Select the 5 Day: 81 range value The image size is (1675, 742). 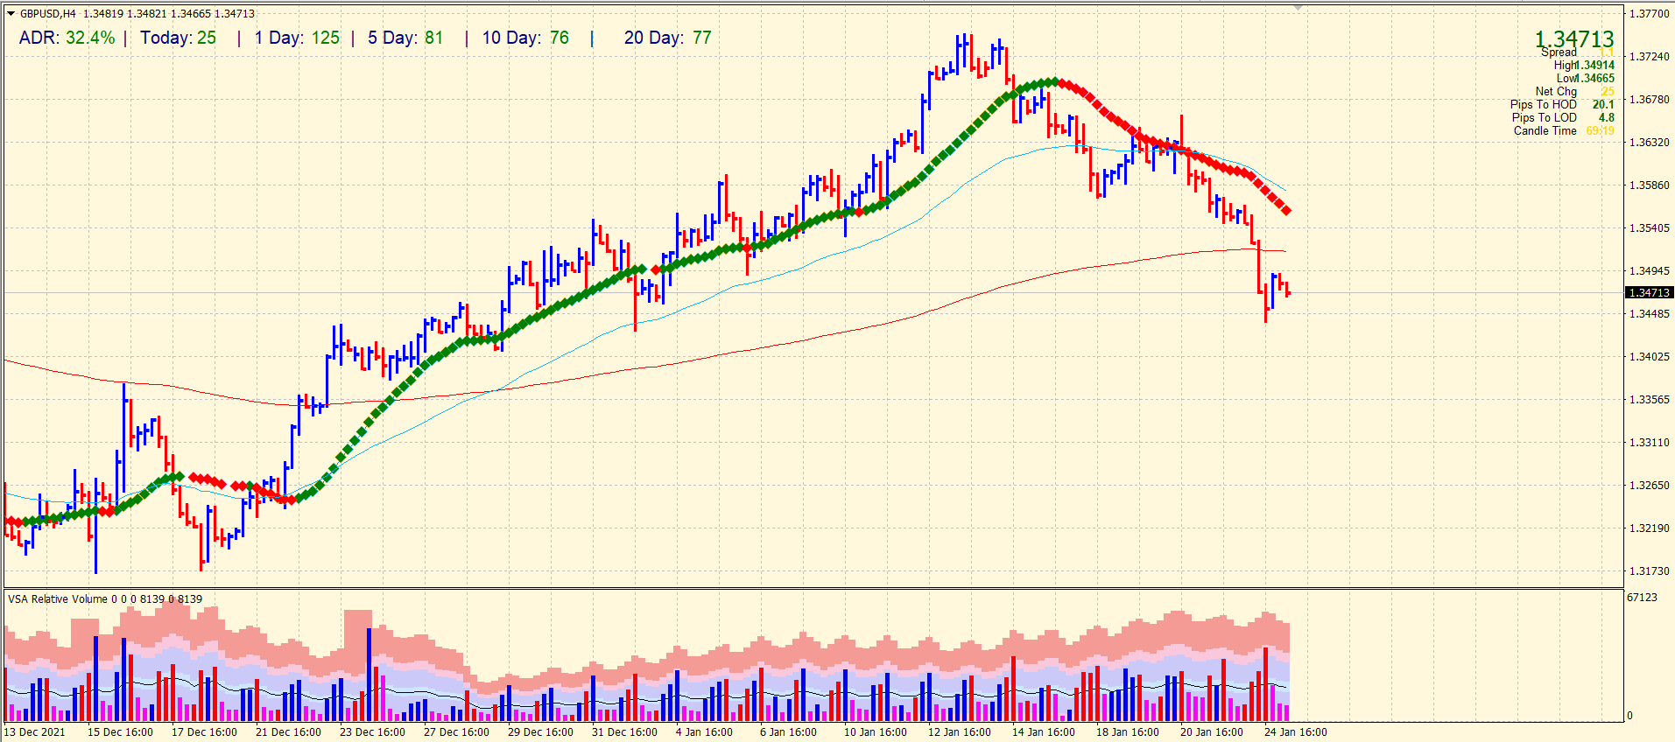405,38
